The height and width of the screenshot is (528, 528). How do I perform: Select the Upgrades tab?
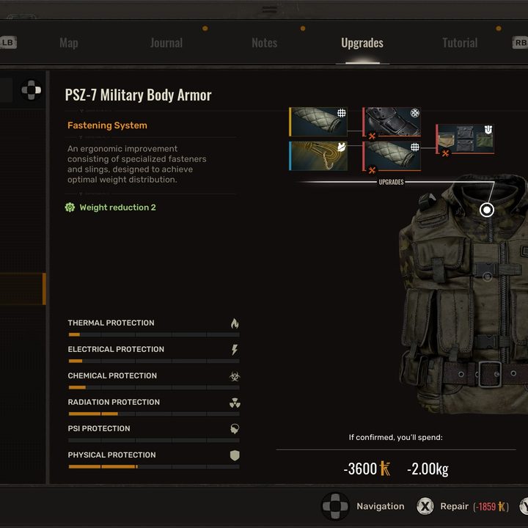[362, 43]
